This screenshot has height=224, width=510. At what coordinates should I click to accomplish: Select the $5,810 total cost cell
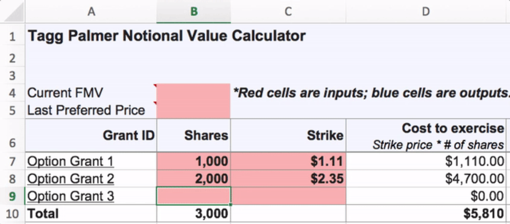tap(426, 214)
